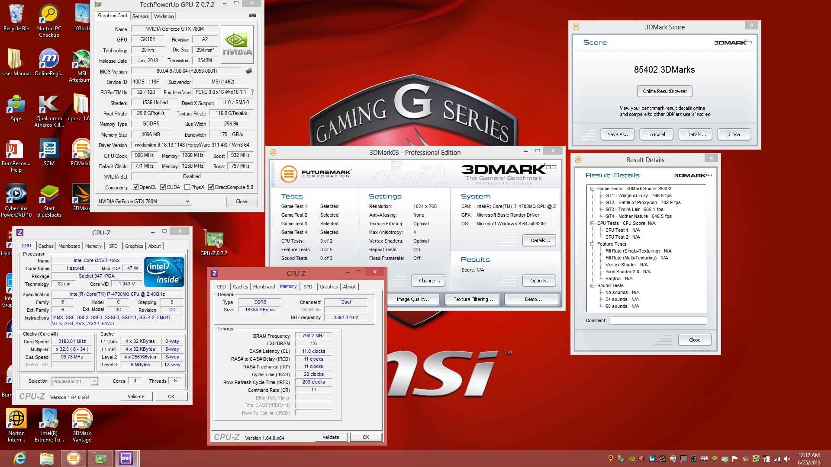Open the GPU-Z.0.7.2 desktop file icon
This screenshot has height=467, width=831.
pyautogui.click(x=214, y=243)
